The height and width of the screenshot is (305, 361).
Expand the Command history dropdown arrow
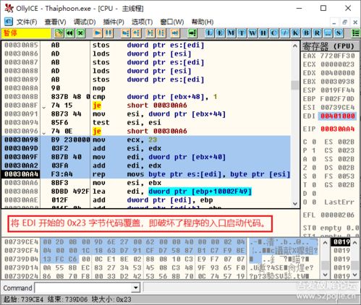click(x=136, y=288)
